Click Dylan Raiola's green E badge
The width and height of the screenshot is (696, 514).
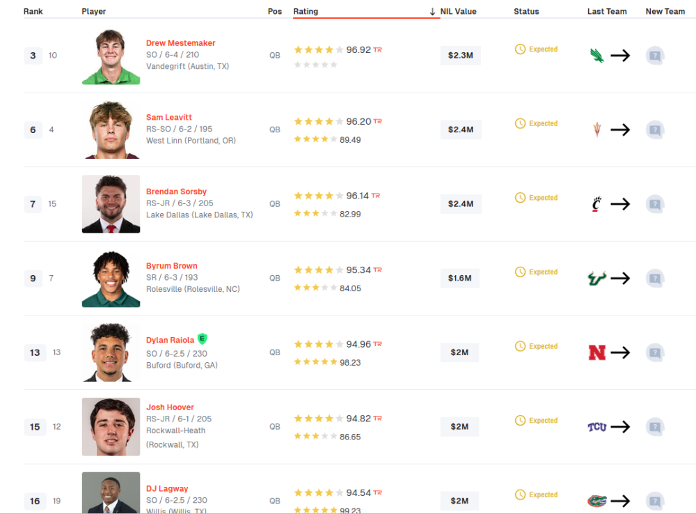point(203,339)
